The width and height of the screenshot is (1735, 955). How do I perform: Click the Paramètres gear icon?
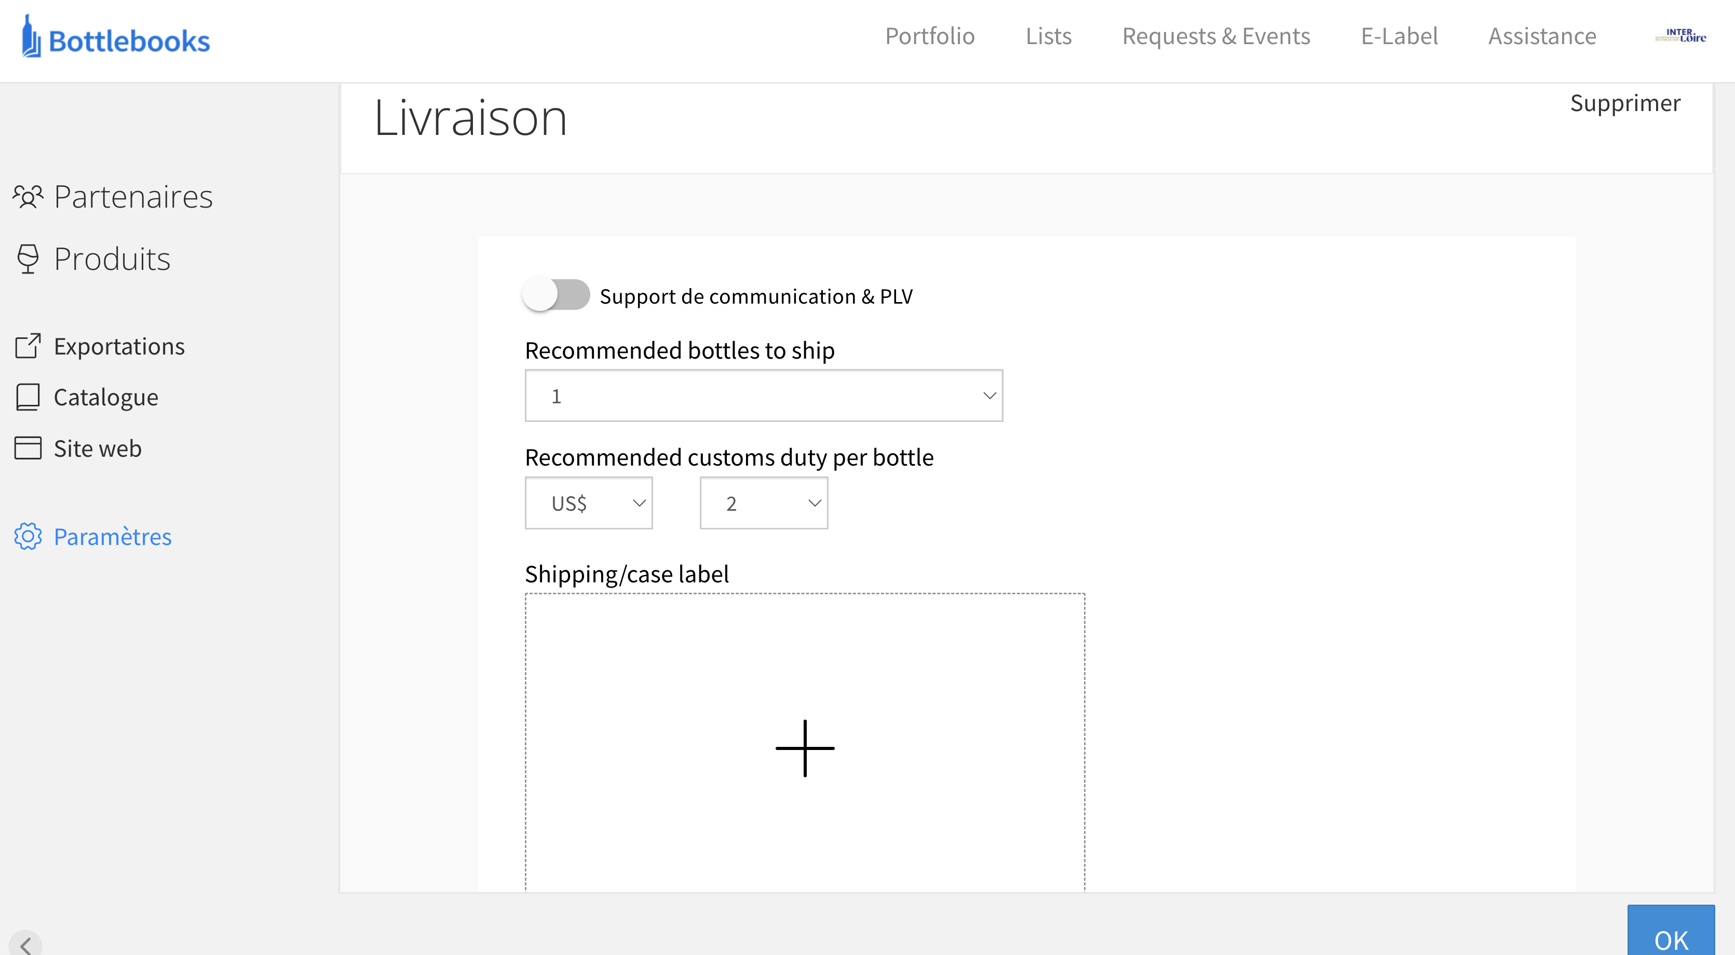tap(28, 537)
